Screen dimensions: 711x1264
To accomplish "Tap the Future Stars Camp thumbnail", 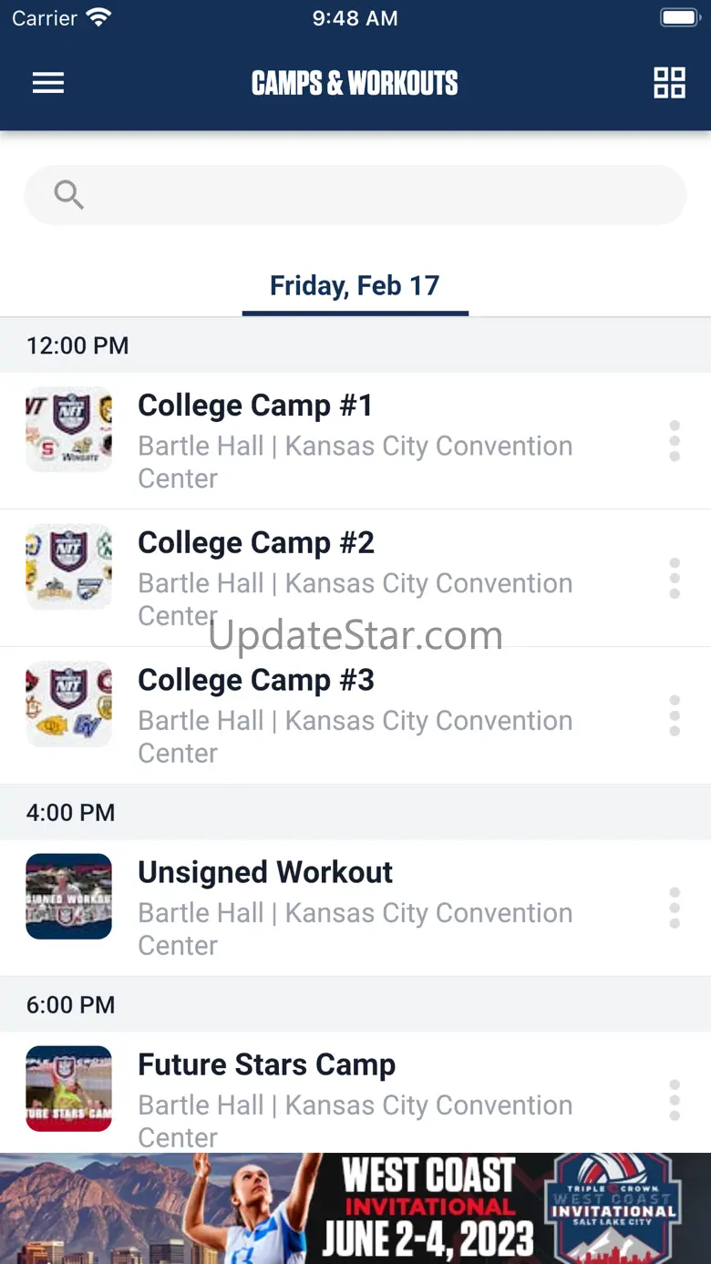I will pyautogui.click(x=69, y=1089).
